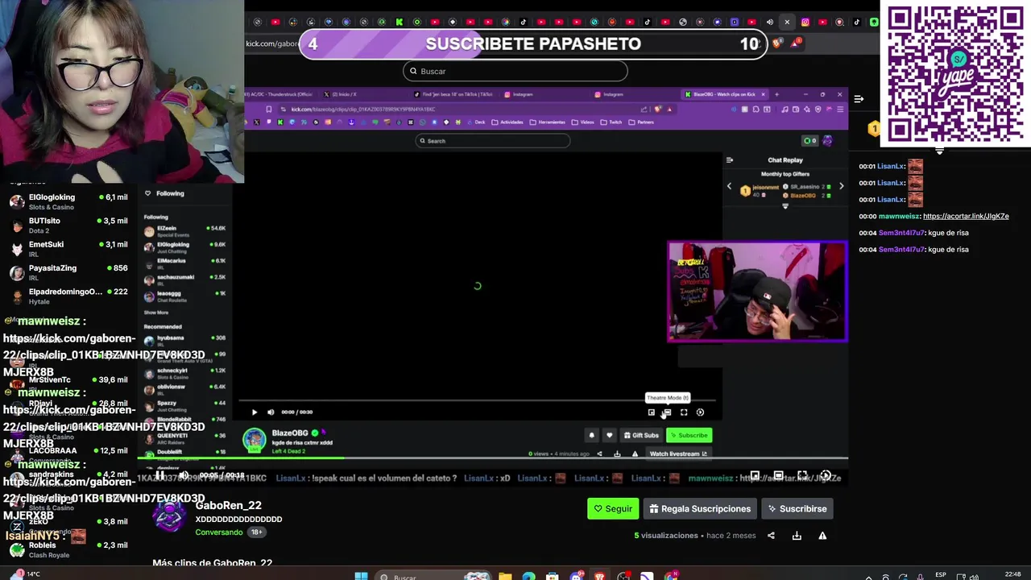Click Regala Suscripciones button
The image size is (1031, 580).
click(700, 508)
